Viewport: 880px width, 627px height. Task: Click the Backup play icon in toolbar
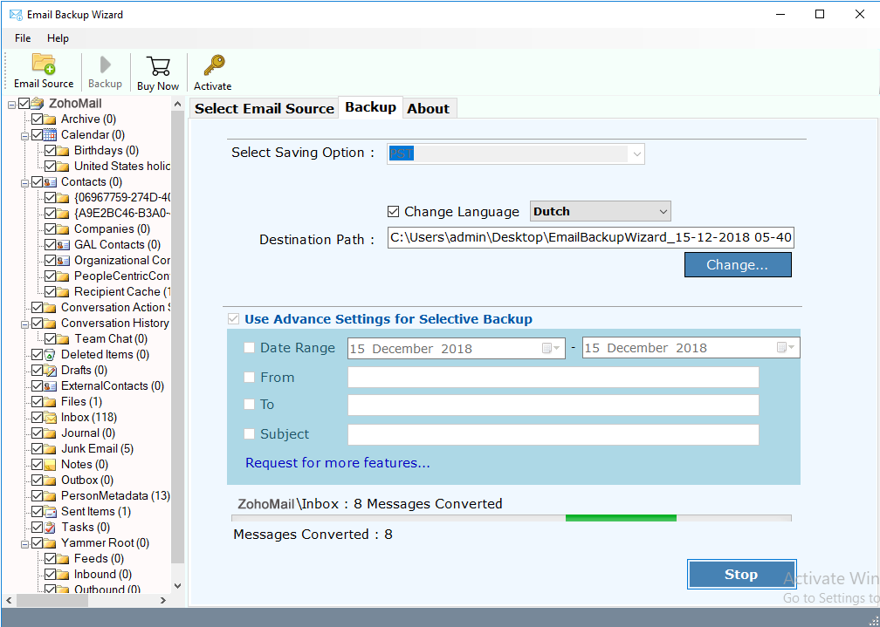(105, 65)
